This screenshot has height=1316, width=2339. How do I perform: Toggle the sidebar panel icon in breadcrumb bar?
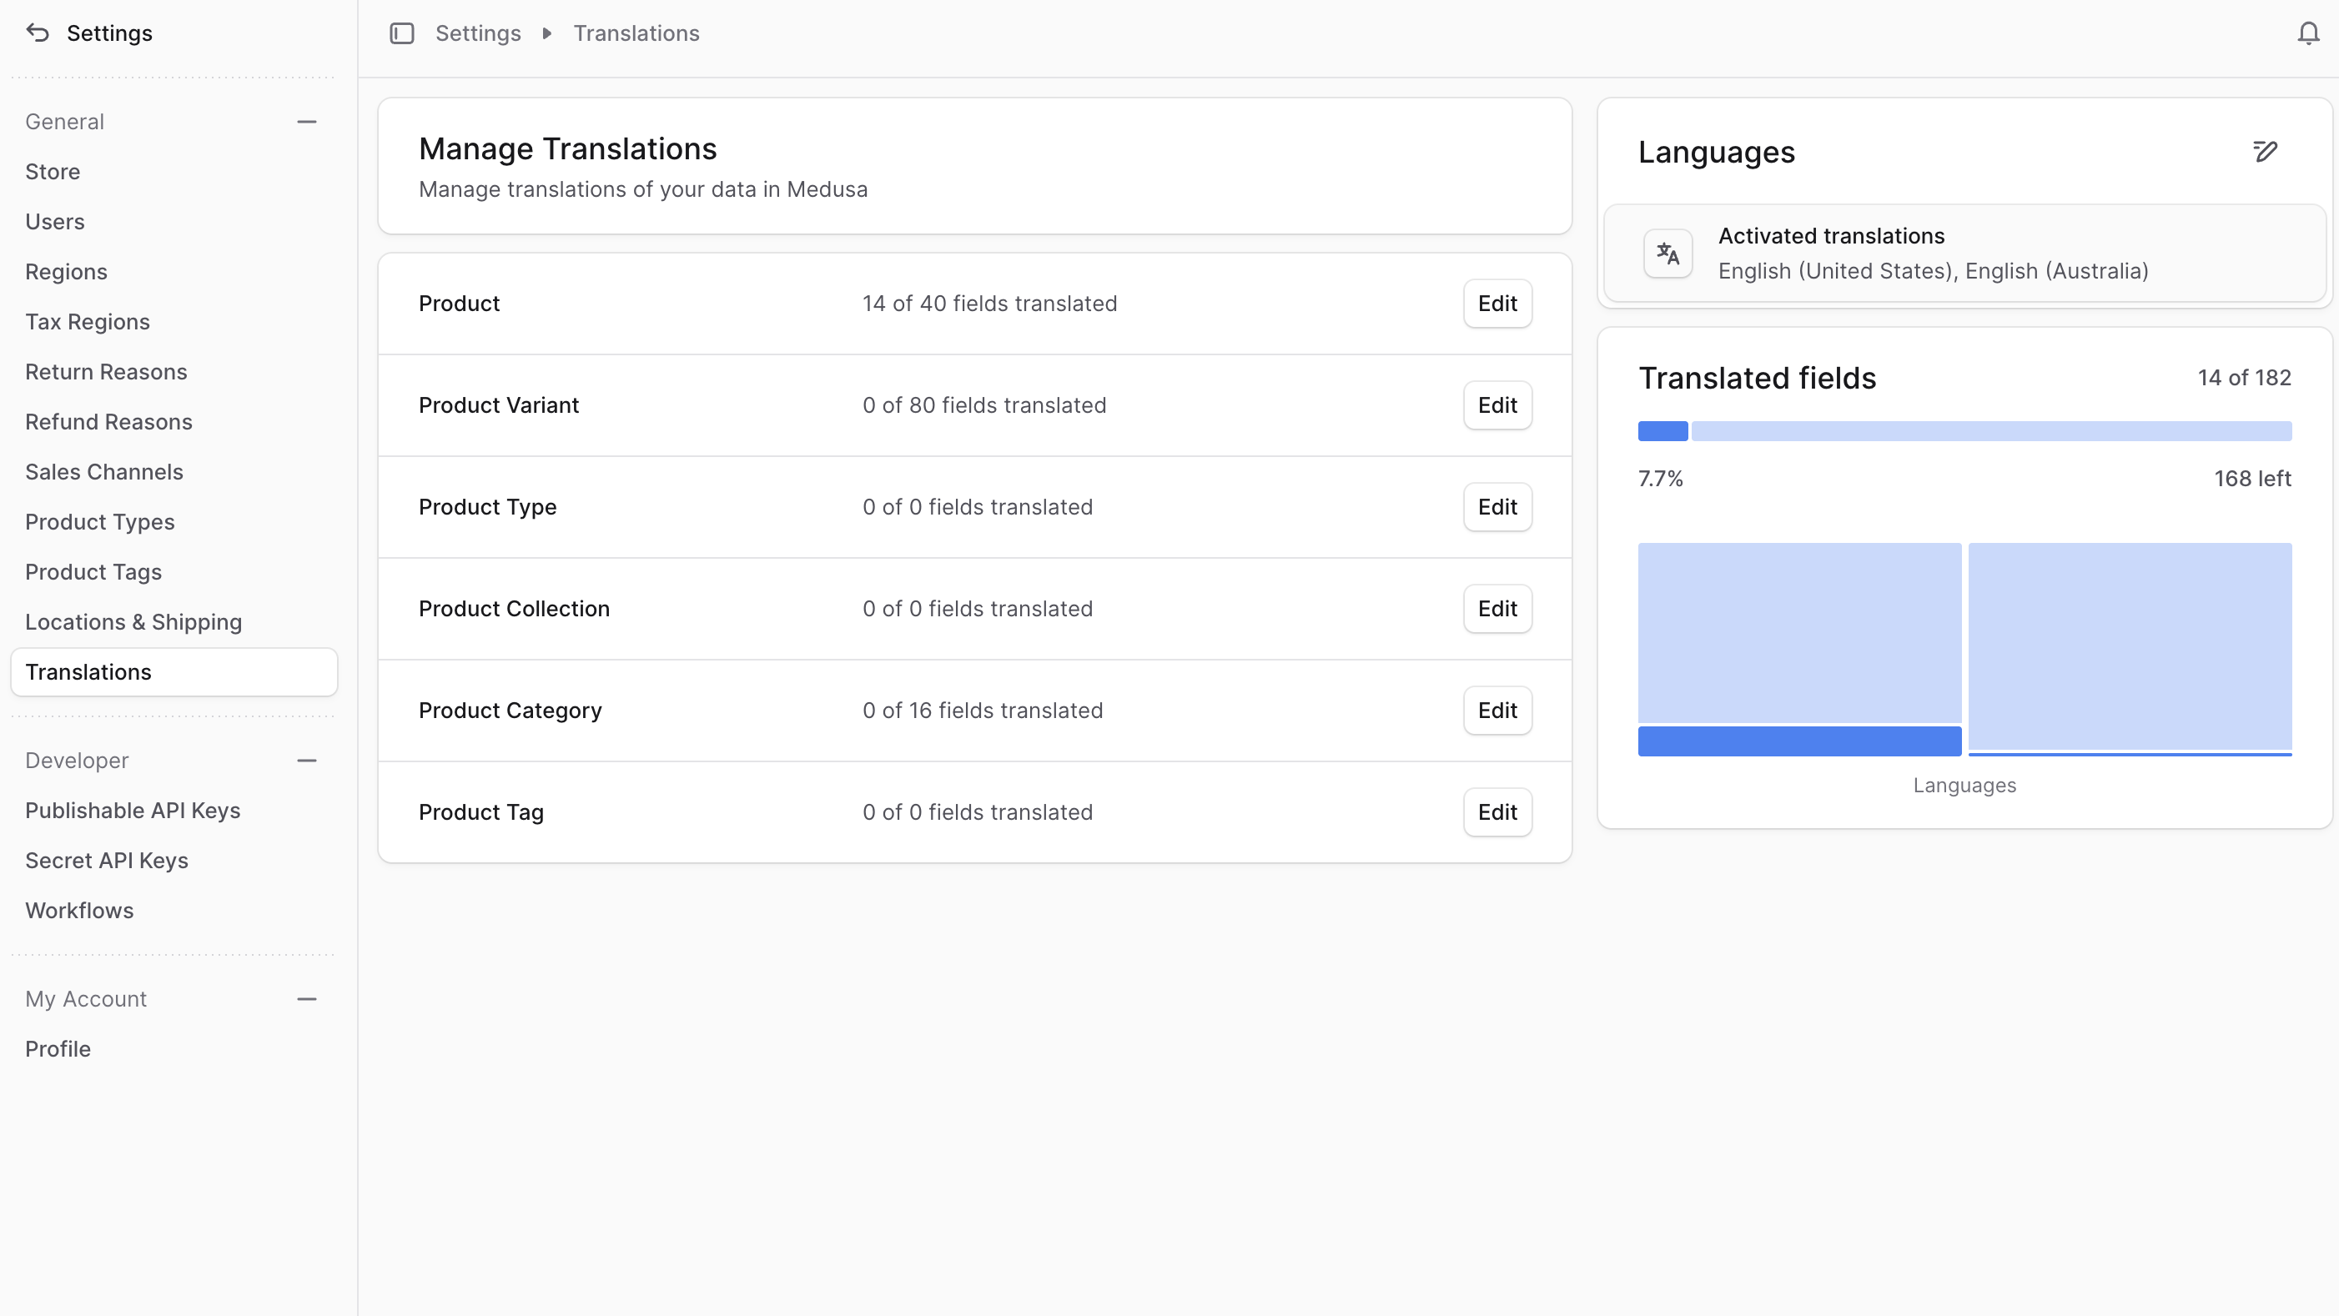pyautogui.click(x=402, y=33)
